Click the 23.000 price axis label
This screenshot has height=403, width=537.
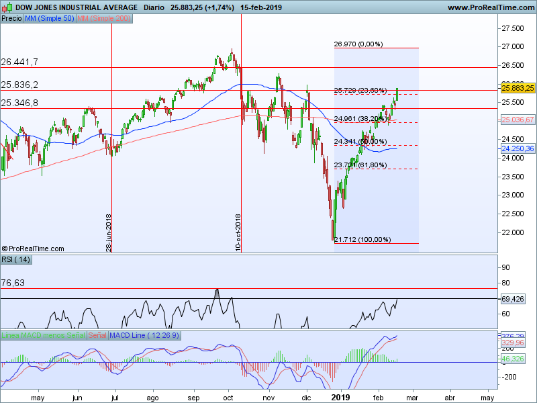[x=513, y=195]
